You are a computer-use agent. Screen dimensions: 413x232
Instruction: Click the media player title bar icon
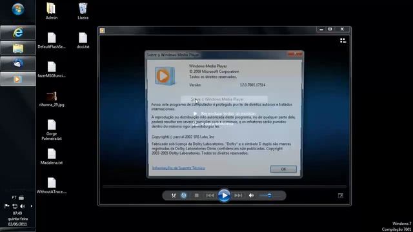click(x=102, y=30)
